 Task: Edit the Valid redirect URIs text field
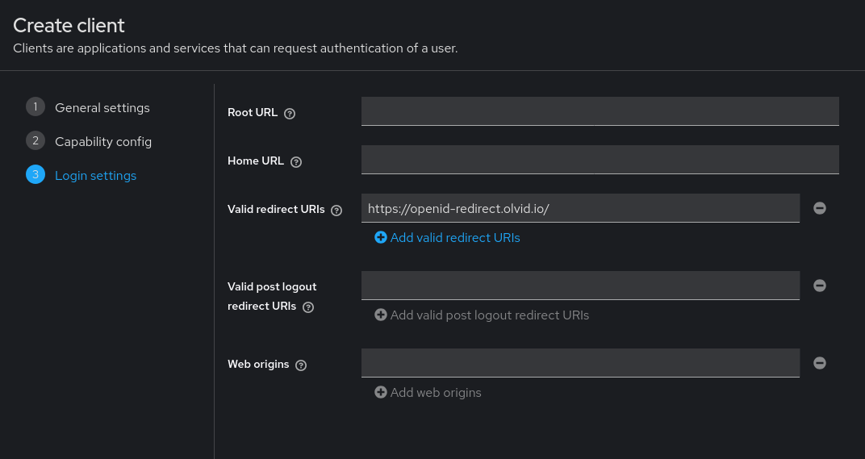point(580,208)
